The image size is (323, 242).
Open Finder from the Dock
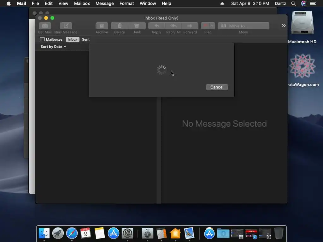tap(44, 233)
